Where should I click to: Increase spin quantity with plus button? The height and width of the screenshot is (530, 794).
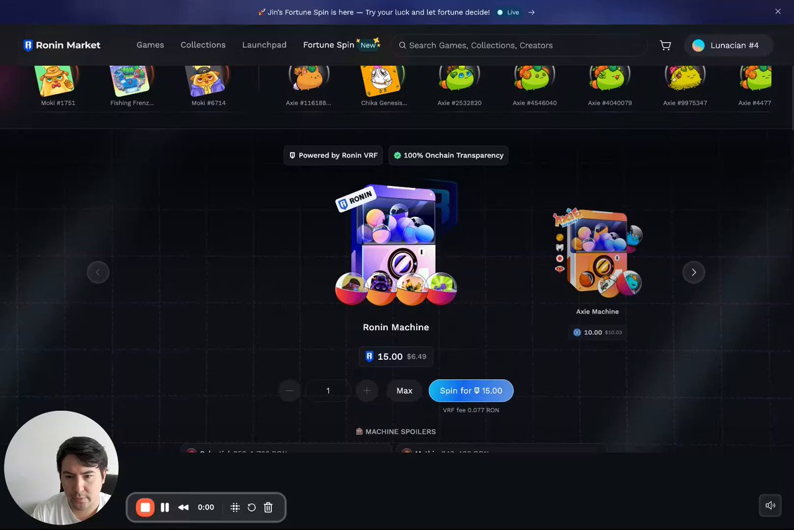click(367, 390)
